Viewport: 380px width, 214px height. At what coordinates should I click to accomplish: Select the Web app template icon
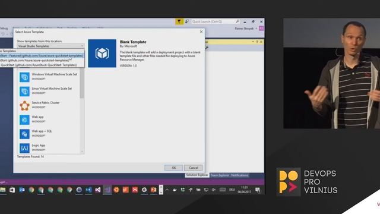click(24, 120)
